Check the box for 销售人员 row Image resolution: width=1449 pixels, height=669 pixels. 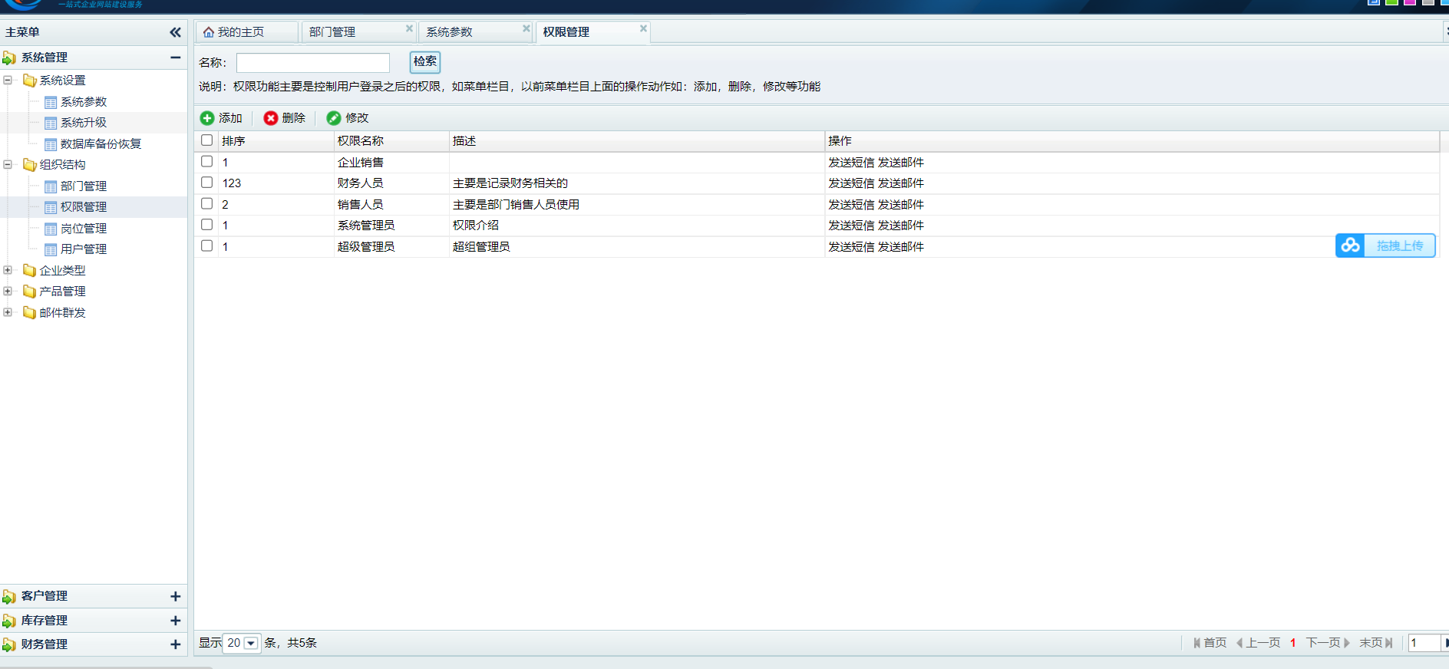(206, 203)
